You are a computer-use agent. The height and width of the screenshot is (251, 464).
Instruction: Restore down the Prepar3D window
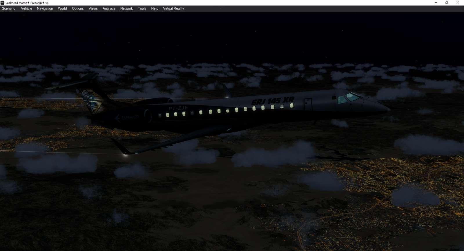coord(447,3)
